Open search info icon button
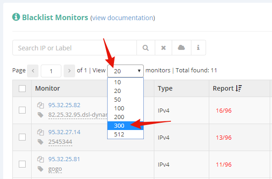Screen dimensions: 272x179 [x=198, y=48]
